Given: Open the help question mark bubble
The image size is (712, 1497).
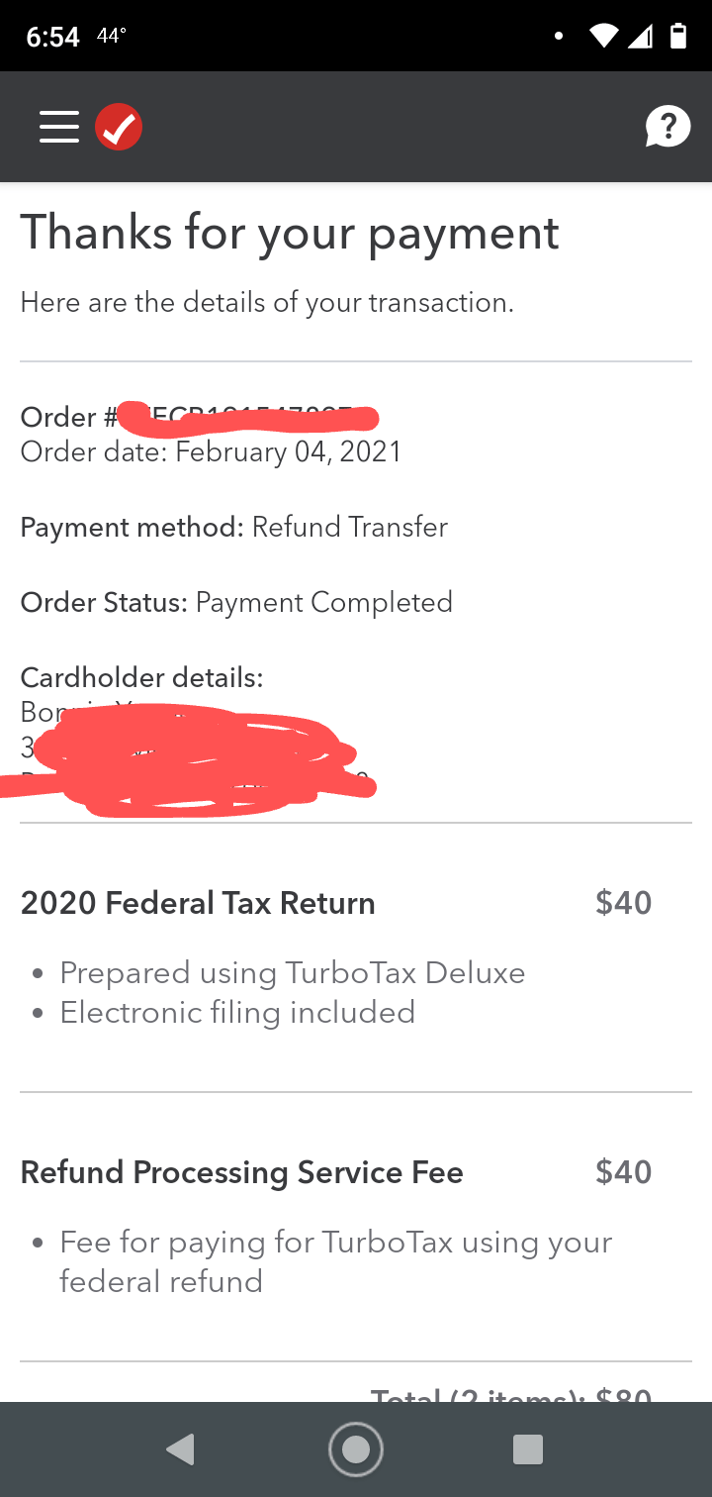Looking at the screenshot, I should click(x=668, y=126).
